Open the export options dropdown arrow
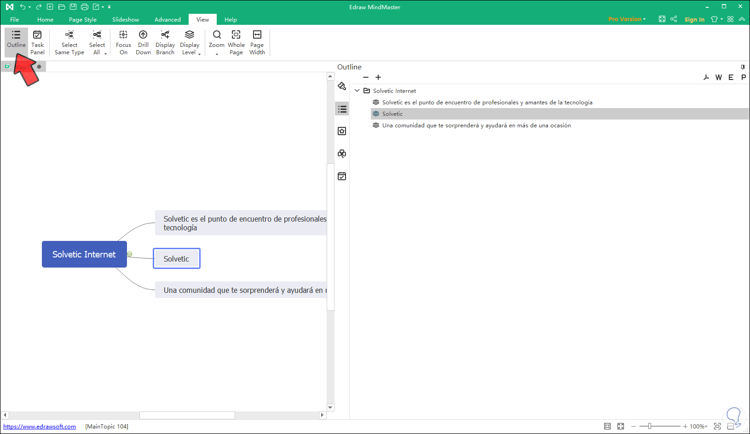 point(103,7)
